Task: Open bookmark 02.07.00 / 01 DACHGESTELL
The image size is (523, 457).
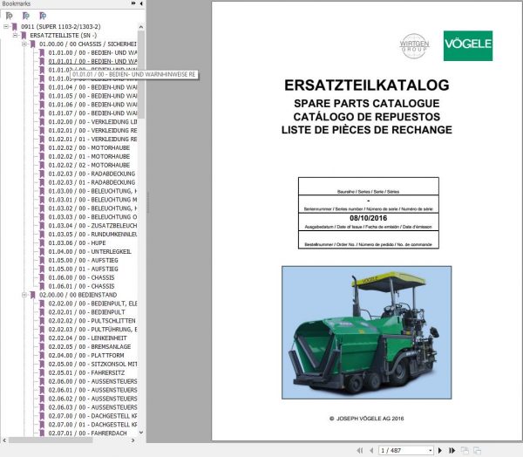Action: point(92,425)
